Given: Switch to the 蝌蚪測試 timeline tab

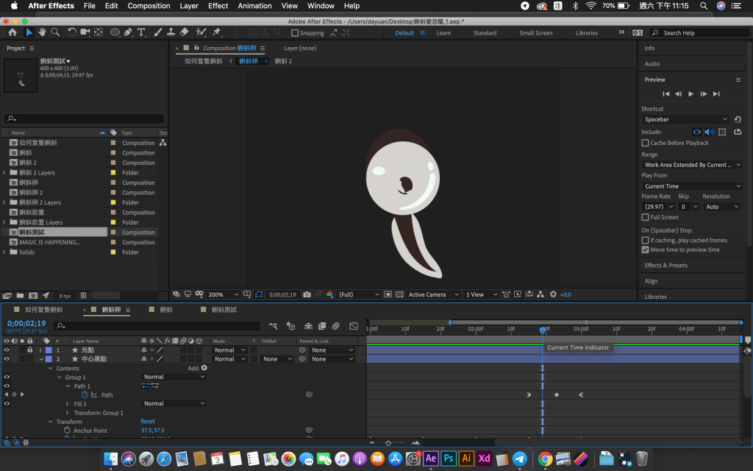Looking at the screenshot, I should 224,310.
